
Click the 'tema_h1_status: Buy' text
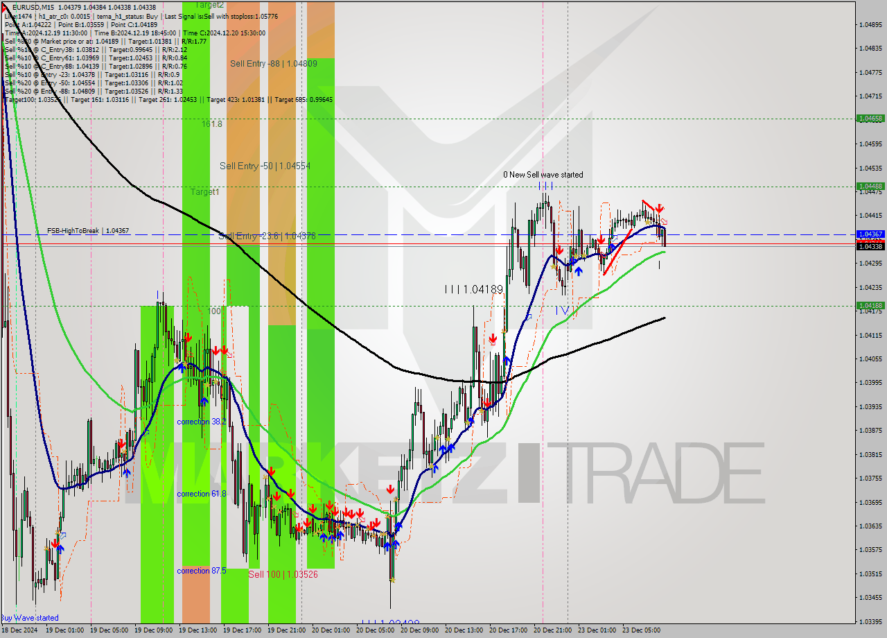point(128,16)
